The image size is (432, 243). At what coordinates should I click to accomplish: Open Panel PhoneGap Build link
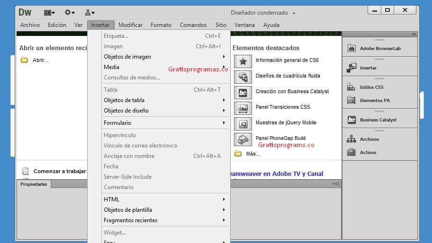(280, 138)
